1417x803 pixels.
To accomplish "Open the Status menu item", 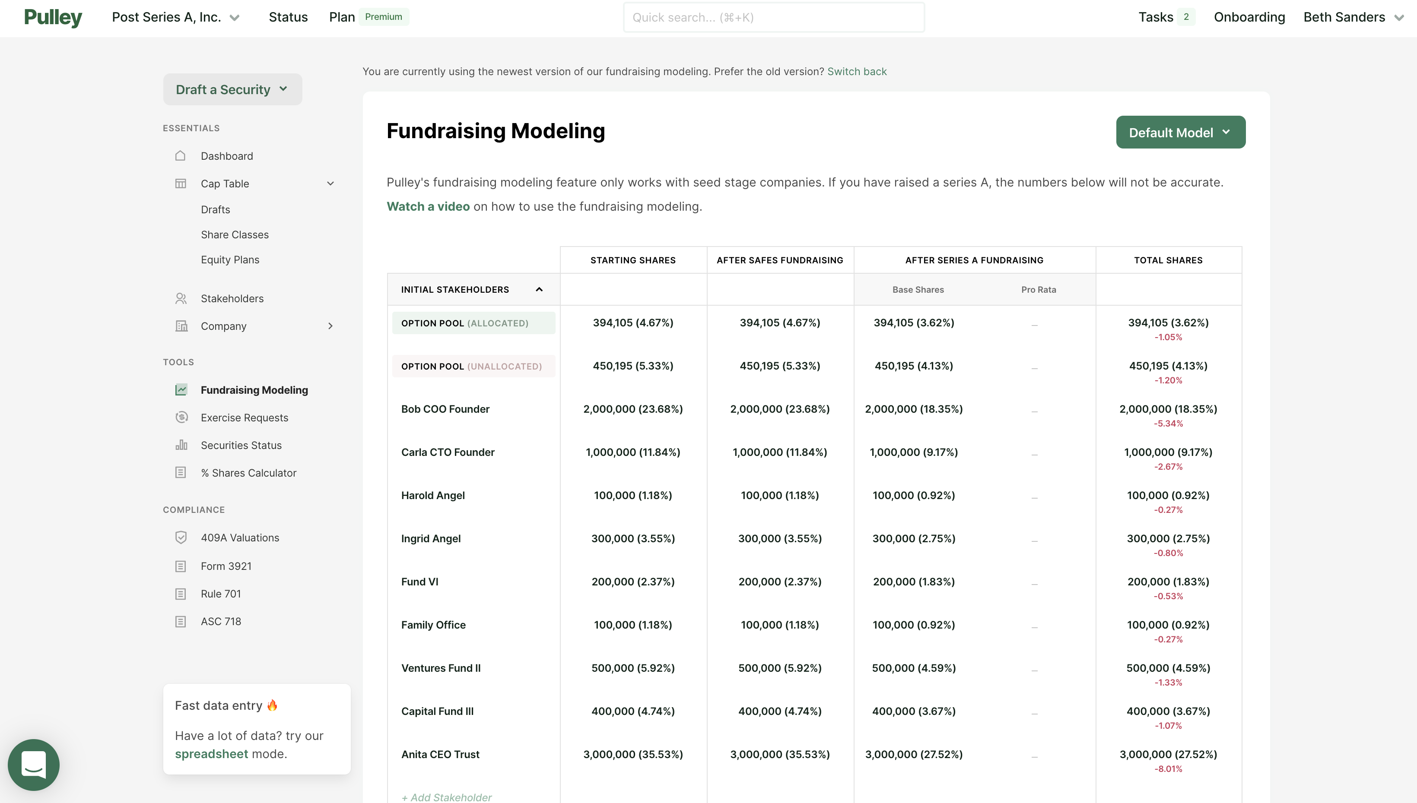I will point(288,18).
